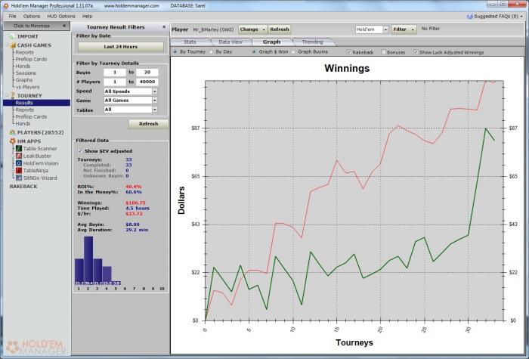Open TableNinja app icon
529x359 pixels.
19,170
